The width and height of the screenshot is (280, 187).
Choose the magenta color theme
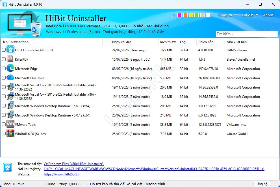180,15
